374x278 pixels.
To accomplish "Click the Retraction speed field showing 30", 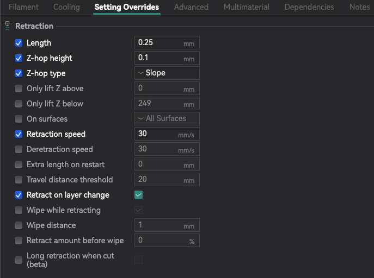I will tap(167, 134).
